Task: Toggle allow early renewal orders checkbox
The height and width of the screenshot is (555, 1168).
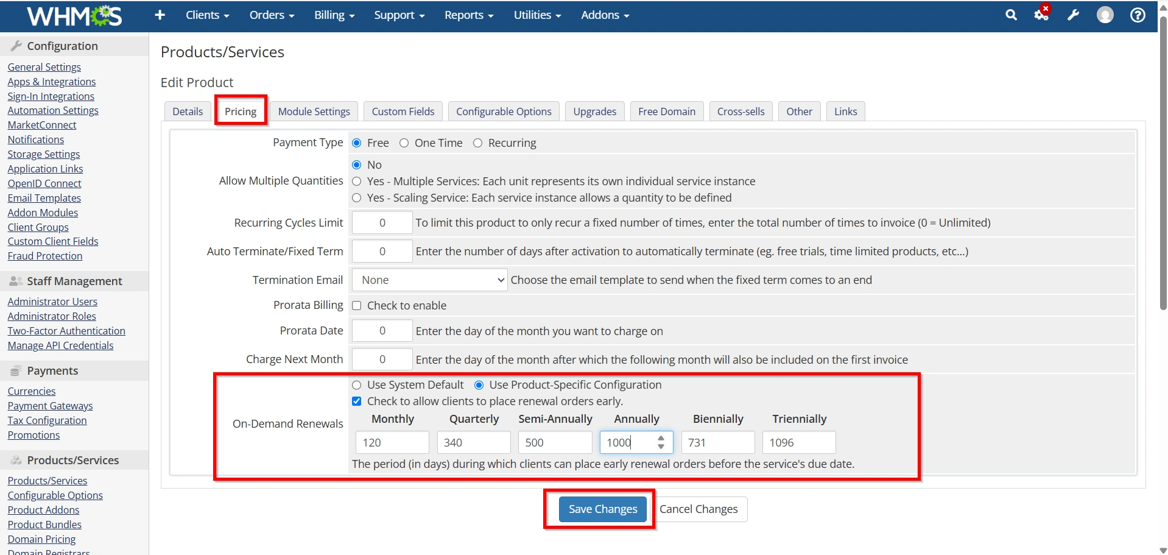Action: coord(357,401)
